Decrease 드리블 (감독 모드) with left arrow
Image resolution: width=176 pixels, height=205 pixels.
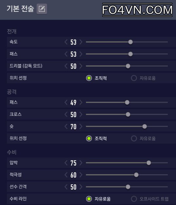pyautogui.click(x=66, y=66)
